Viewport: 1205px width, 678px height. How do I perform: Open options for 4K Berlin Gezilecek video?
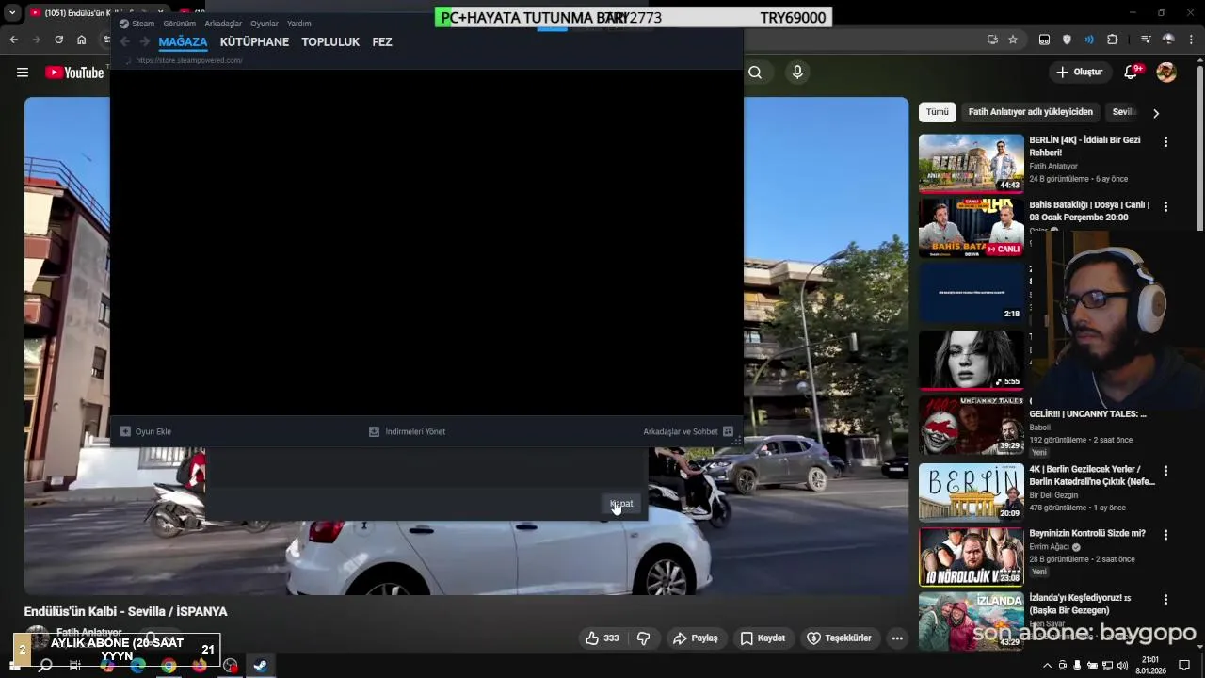pos(1165,471)
